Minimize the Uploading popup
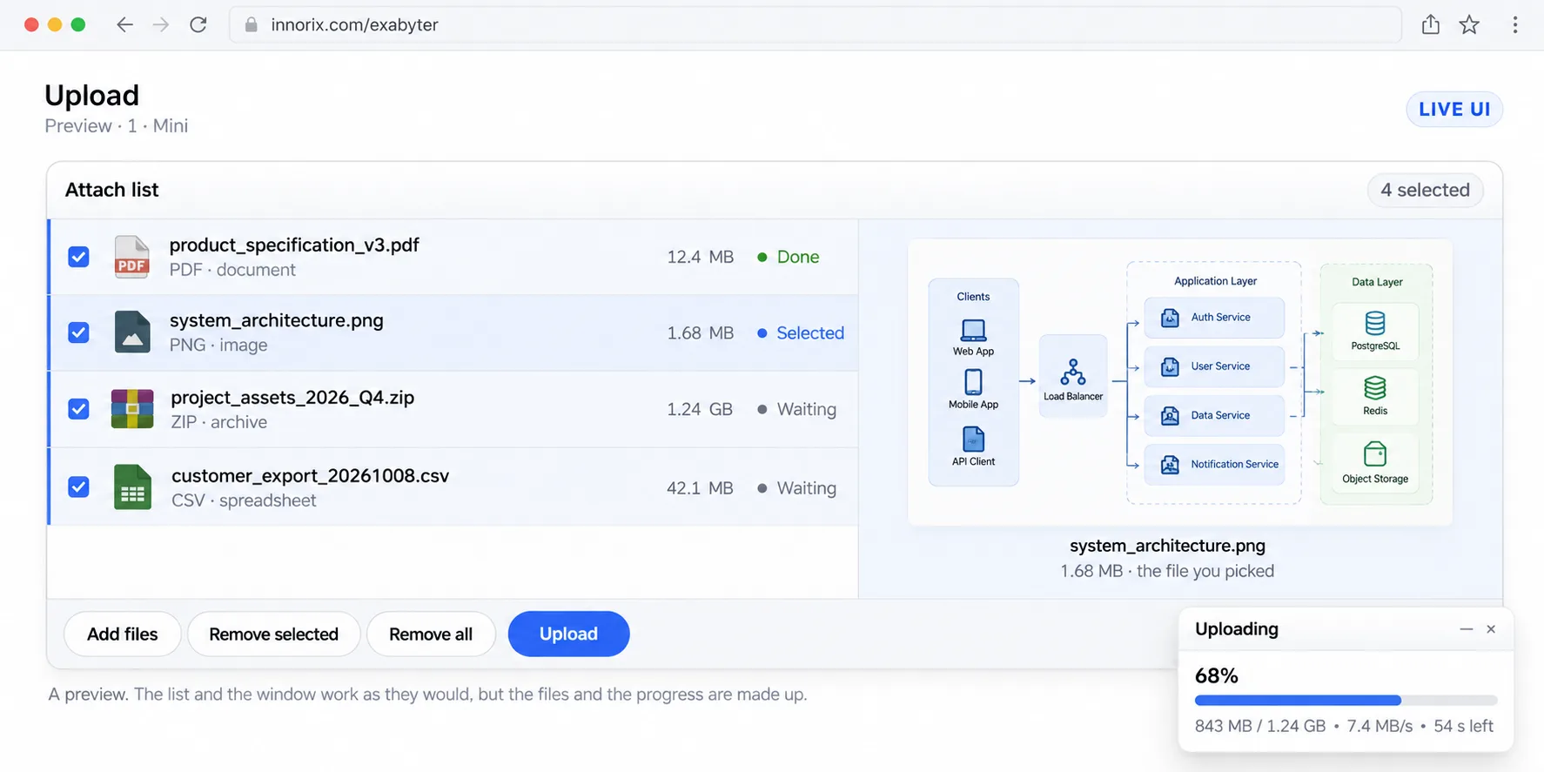 tap(1467, 628)
